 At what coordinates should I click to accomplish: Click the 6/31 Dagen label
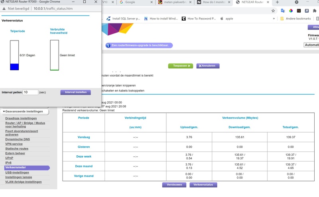click(x=27, y=55)
